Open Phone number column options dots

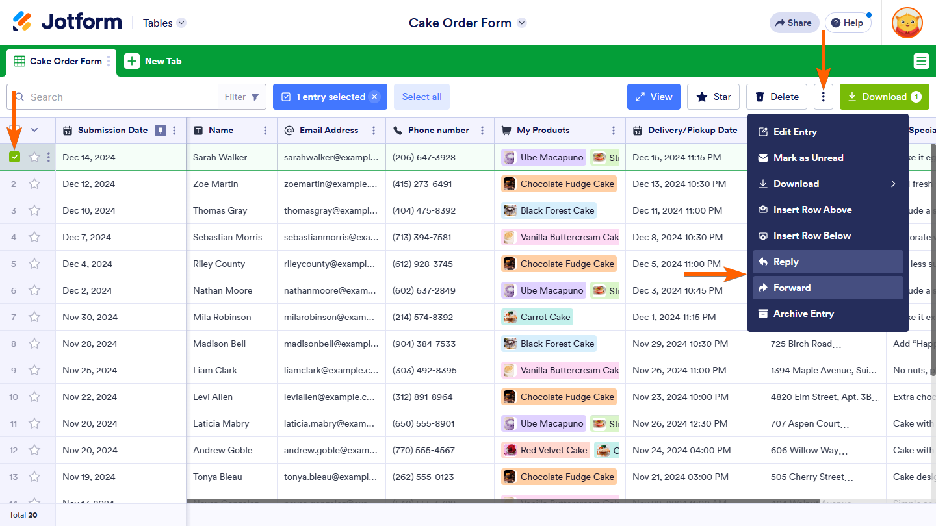click(x=482, y=131)
